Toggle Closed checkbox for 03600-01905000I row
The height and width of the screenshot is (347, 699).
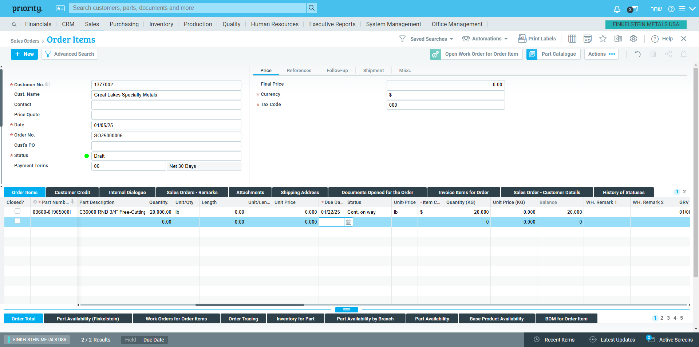point(17,211)
